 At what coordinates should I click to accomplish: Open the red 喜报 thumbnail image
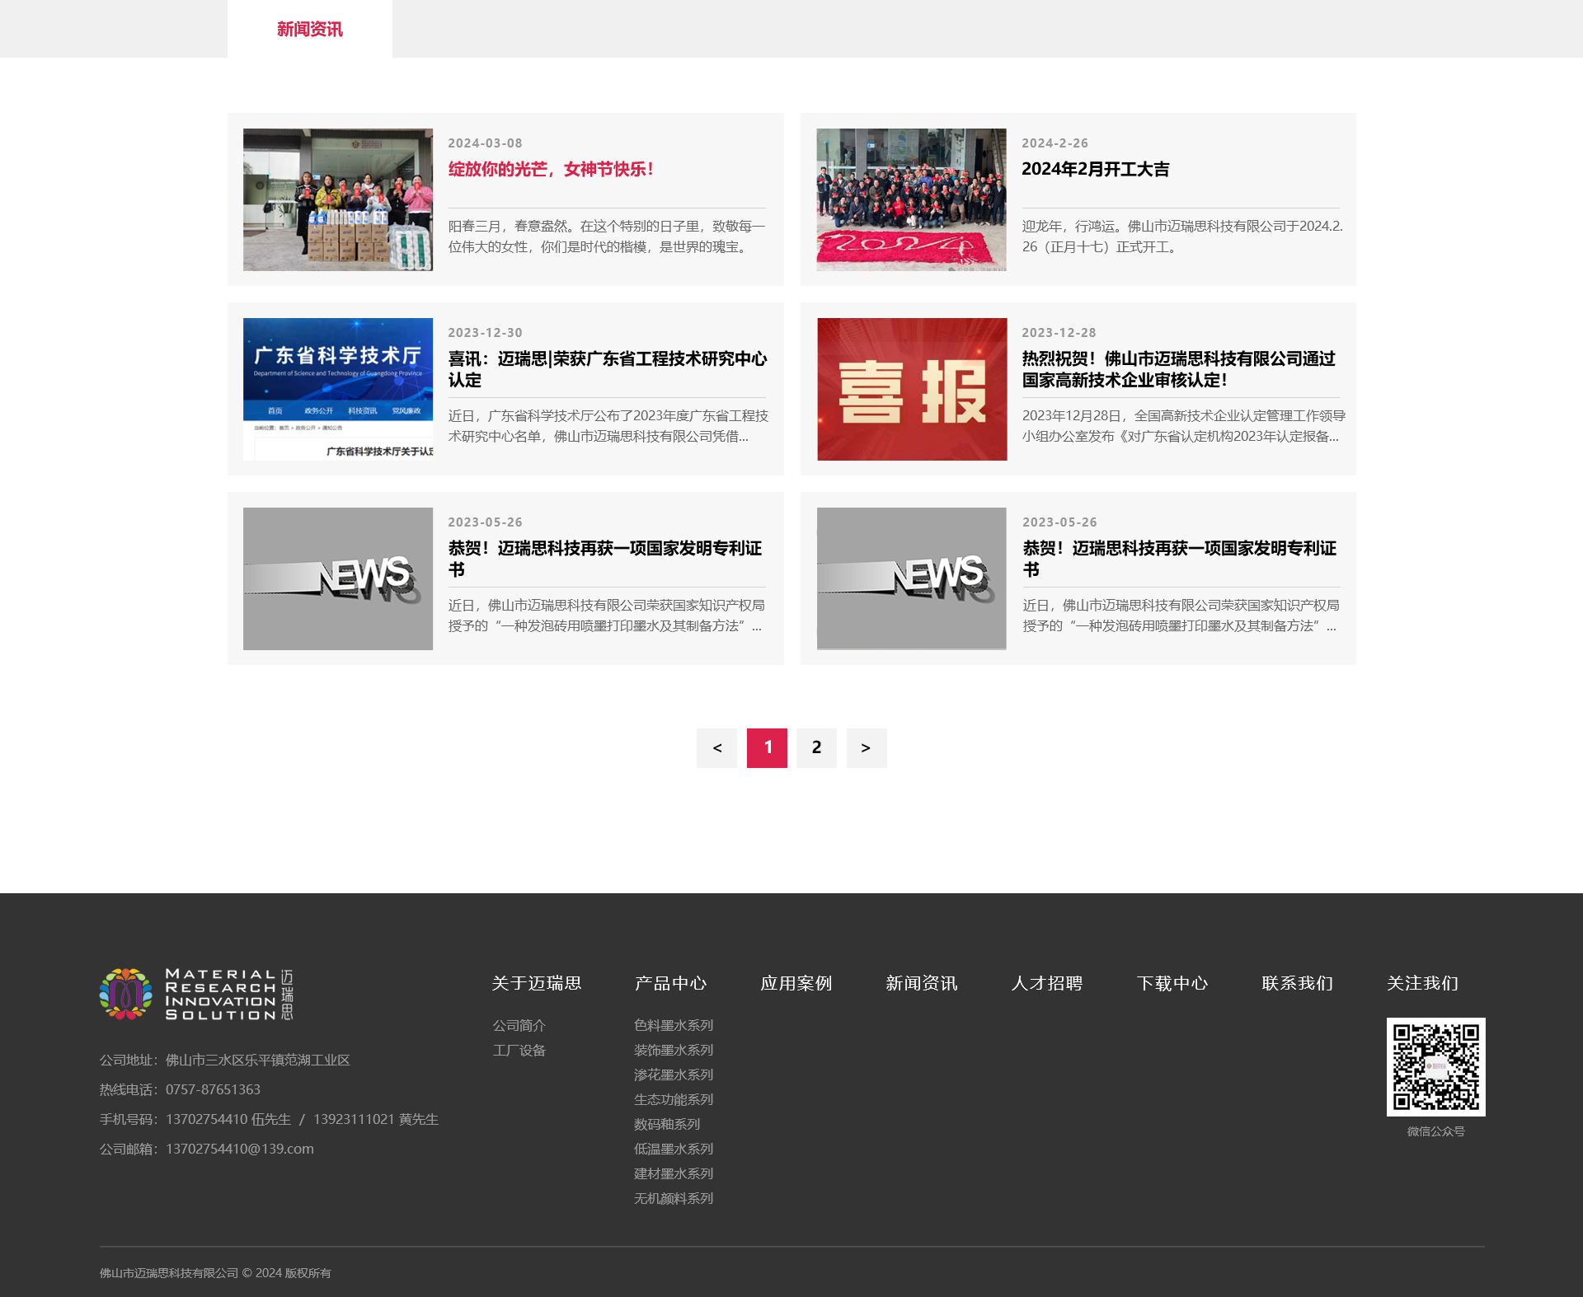(911, 389)
